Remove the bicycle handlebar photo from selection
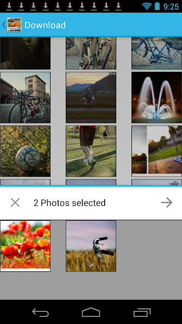 [91, 246]
